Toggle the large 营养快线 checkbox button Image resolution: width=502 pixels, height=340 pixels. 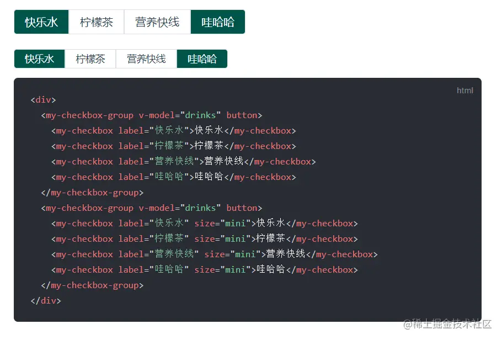point(157,22)
